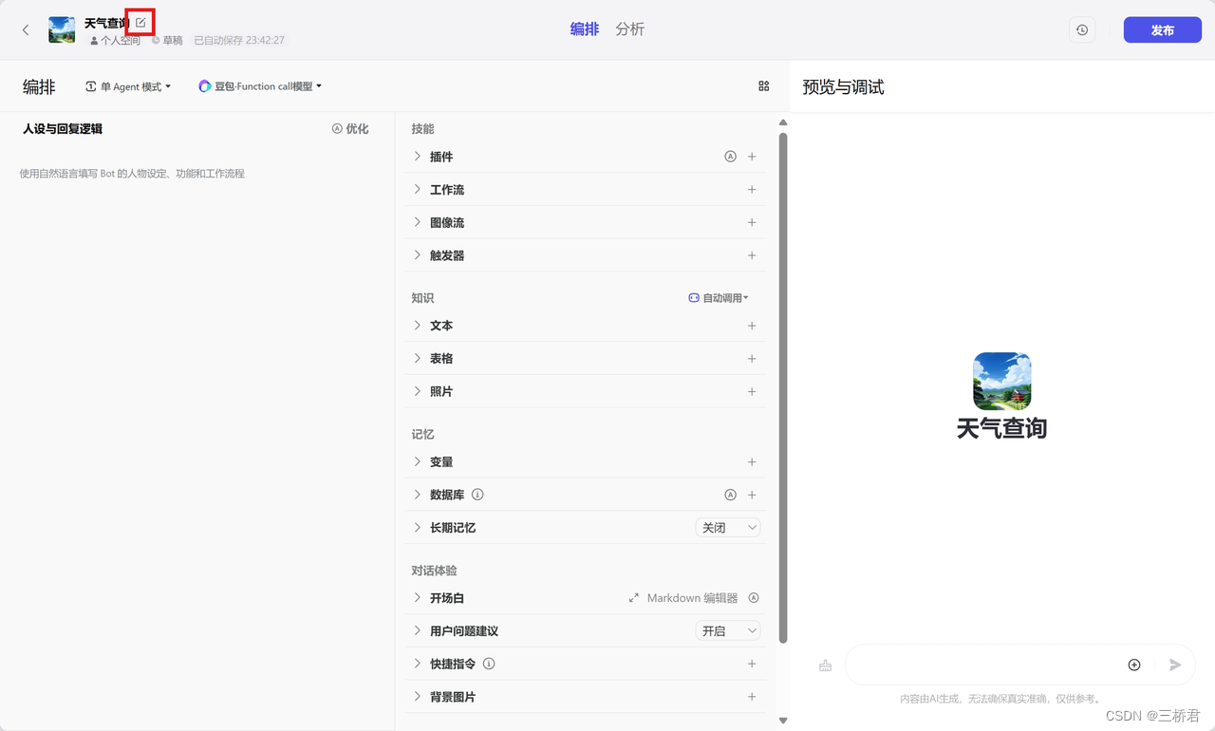This screenshot has width=1215, height=731.
Task: Click the circled plus attach icon in chat input
Action: (x=1134, y=665)
